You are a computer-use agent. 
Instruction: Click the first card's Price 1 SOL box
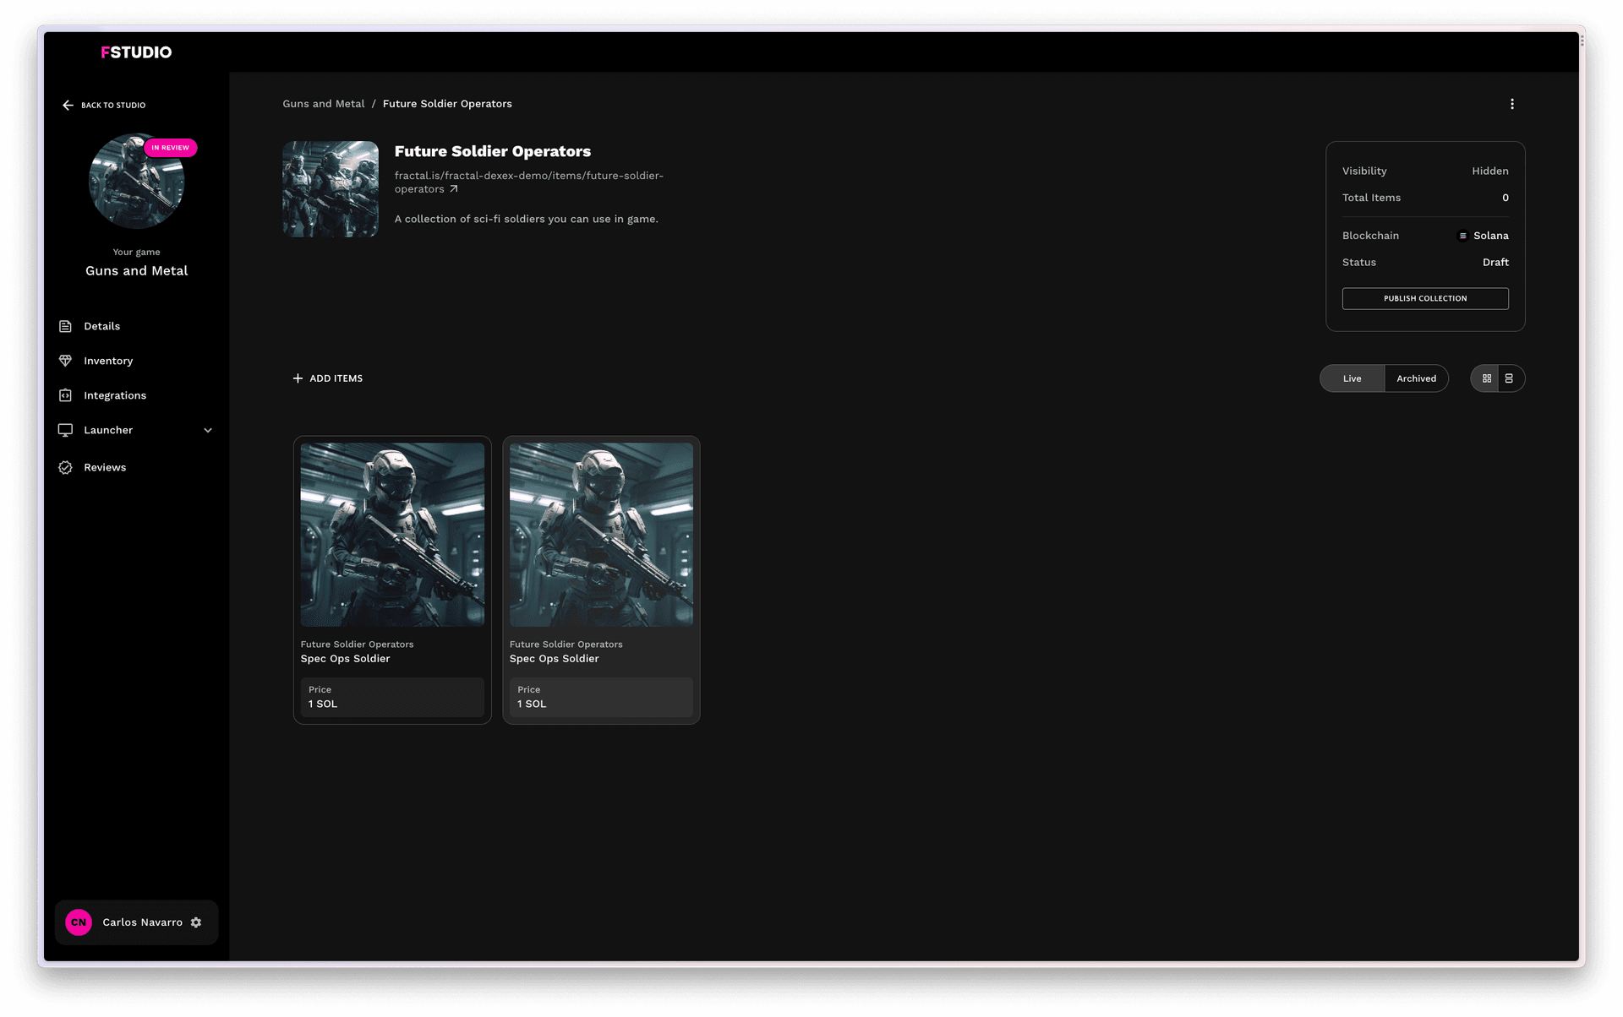(x=392, y=697)
